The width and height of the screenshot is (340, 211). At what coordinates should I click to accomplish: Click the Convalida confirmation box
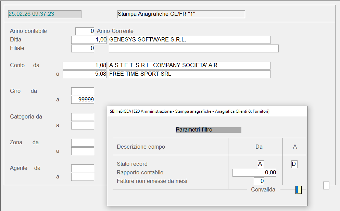click(299, 190)
